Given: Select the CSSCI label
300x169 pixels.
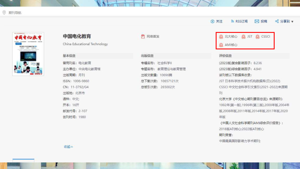Looking at the screenshot, I should (x=266, y=36).
